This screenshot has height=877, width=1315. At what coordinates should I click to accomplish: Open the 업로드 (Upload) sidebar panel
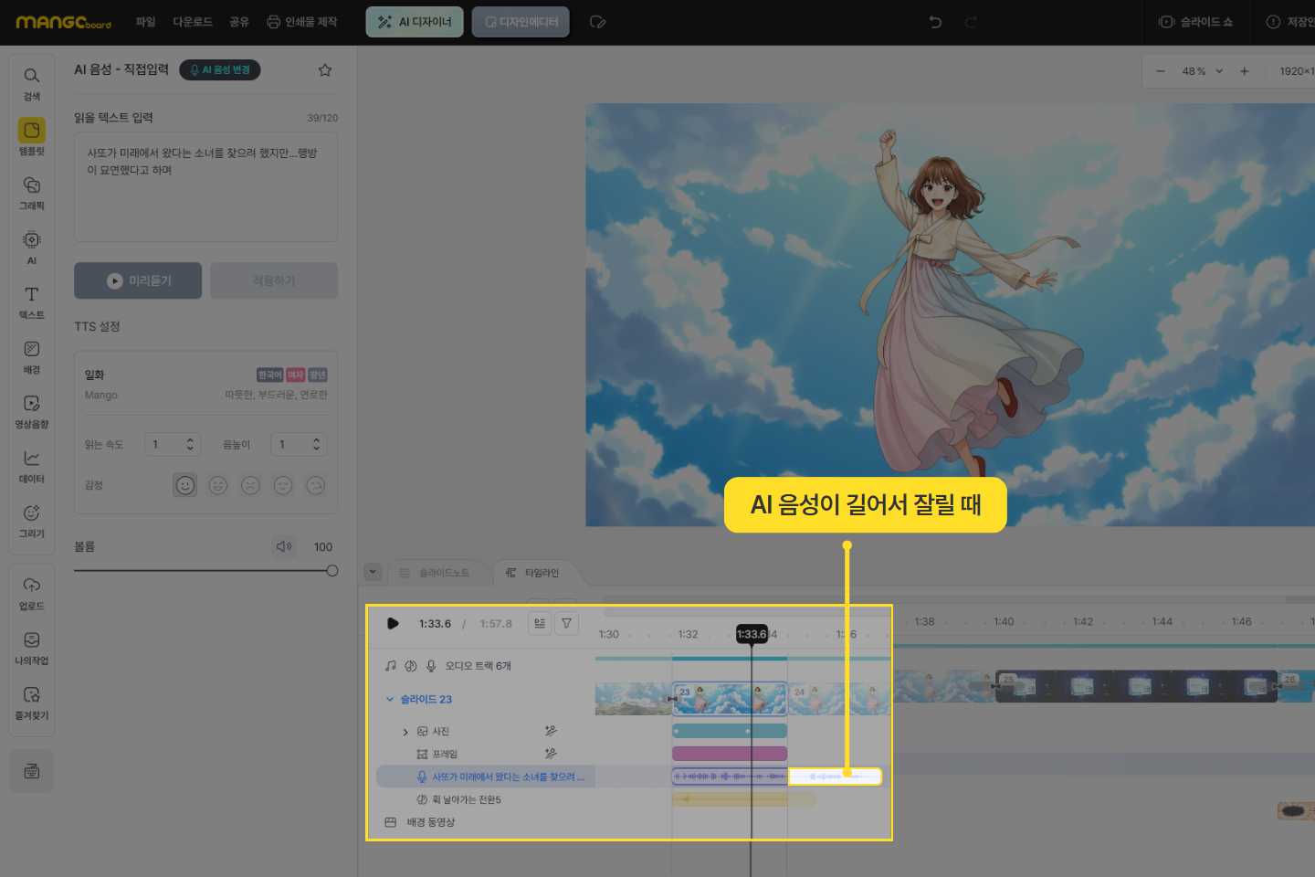(x=32, y=592)
